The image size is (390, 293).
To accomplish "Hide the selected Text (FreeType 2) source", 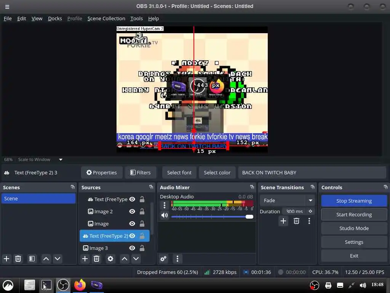I will [x=132, y=236].
